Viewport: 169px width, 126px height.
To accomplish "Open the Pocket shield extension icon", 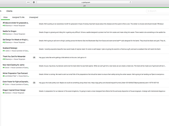I will pyautogui.click(x=34, y=2).
